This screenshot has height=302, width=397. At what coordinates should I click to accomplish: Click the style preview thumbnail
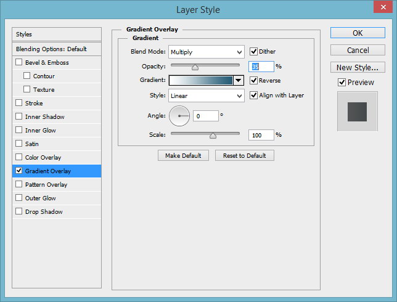[358, 112]
